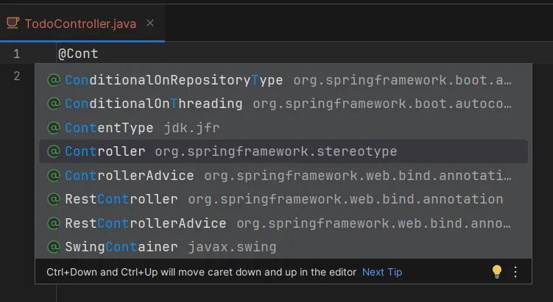Place caret in the @Cont text
The image size is (553, 302).
(x=78, y=54)
